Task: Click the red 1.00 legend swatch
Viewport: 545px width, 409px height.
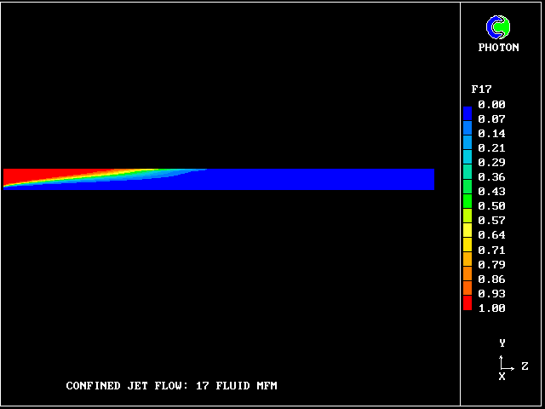Action: pos(468,303)
